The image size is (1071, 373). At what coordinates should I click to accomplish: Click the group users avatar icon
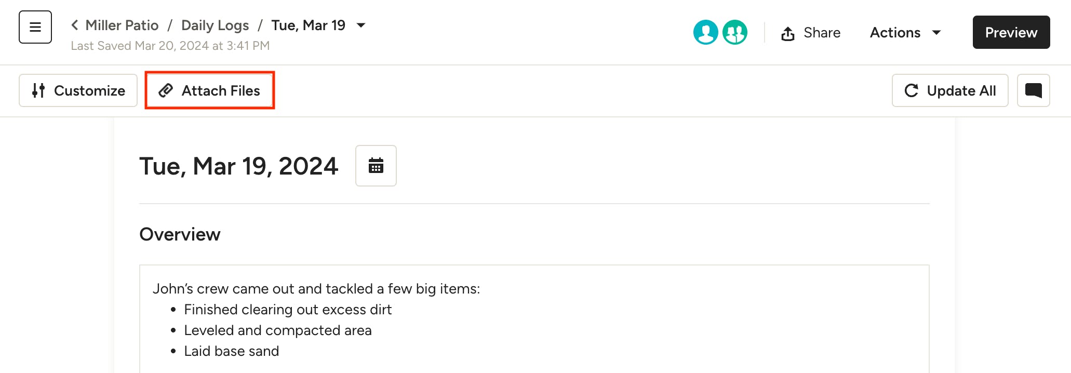[734, 32]
